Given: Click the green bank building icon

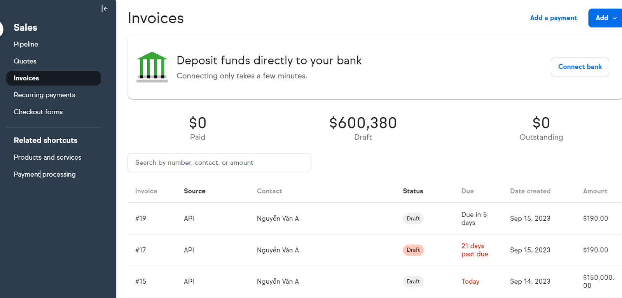Looking at the screenshot, I should click(152, 67).
